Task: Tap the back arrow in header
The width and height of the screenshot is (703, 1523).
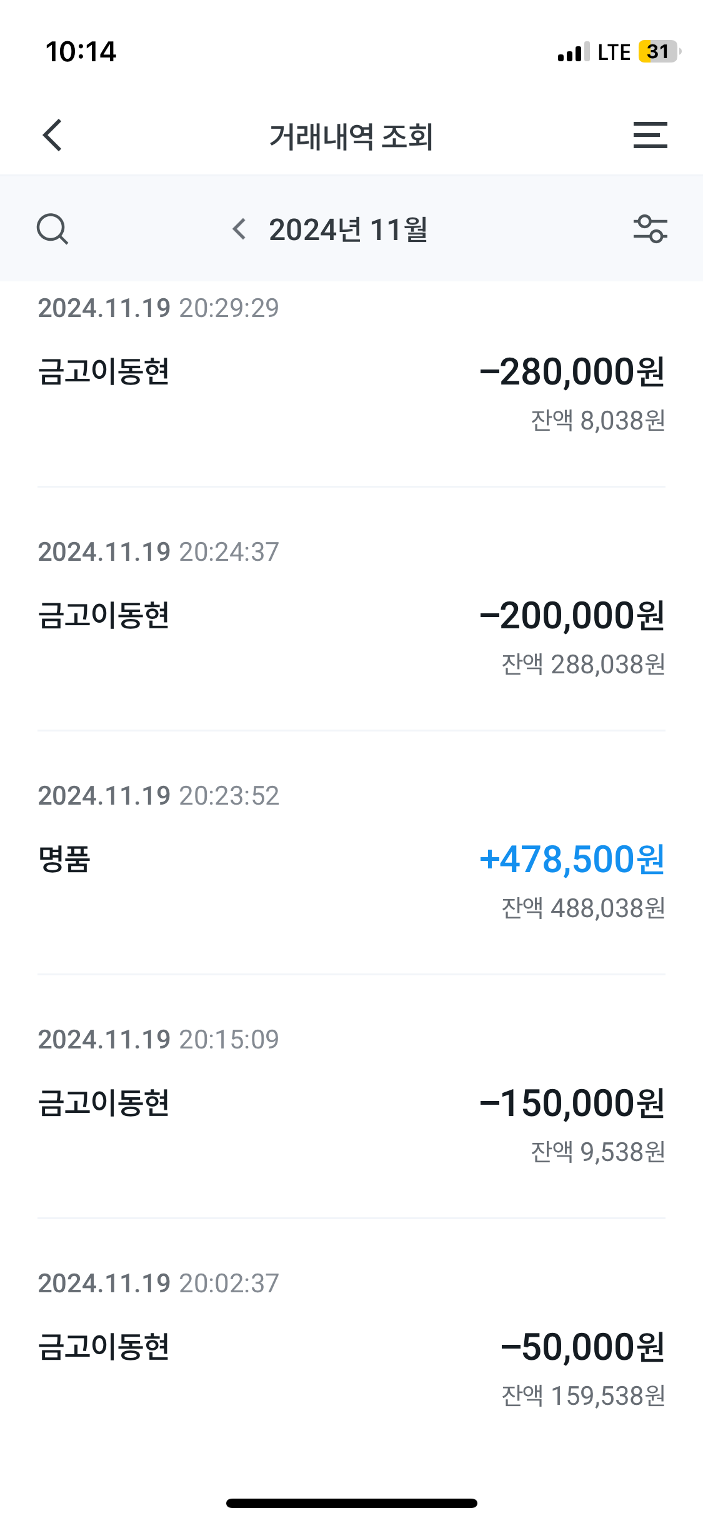Action: click(x=53, y=135)
